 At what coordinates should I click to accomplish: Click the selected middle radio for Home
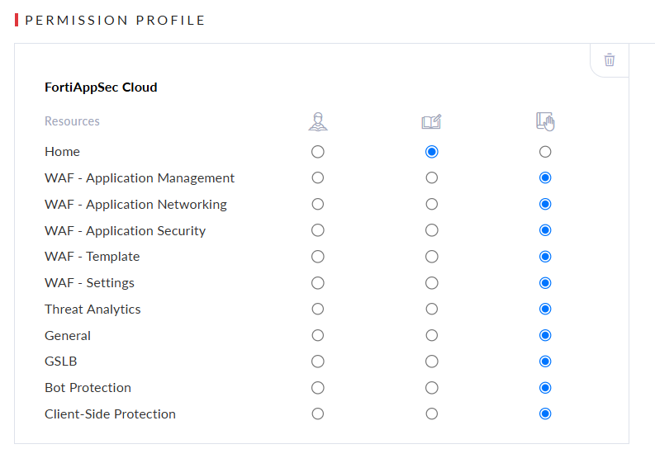(431, 152)
